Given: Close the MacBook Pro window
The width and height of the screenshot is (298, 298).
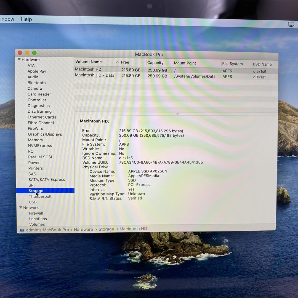Looking at the screenshot, I should click(x=20, y=53).
